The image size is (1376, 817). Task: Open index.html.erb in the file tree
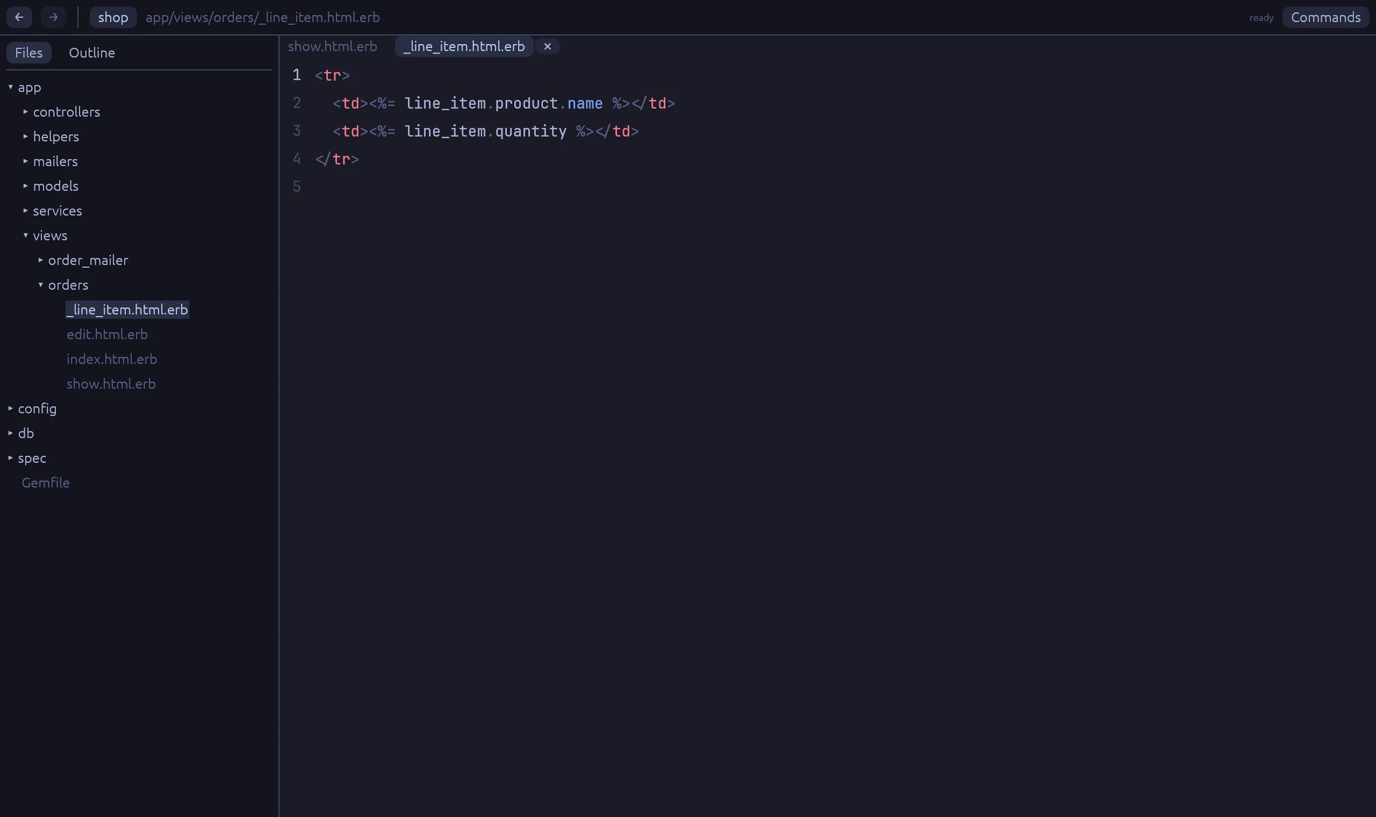click(x=112, y=359)
